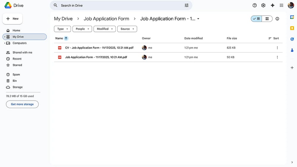Open the People filter dropdown
The width and height of the screenshot is (297, 167).
82,29
